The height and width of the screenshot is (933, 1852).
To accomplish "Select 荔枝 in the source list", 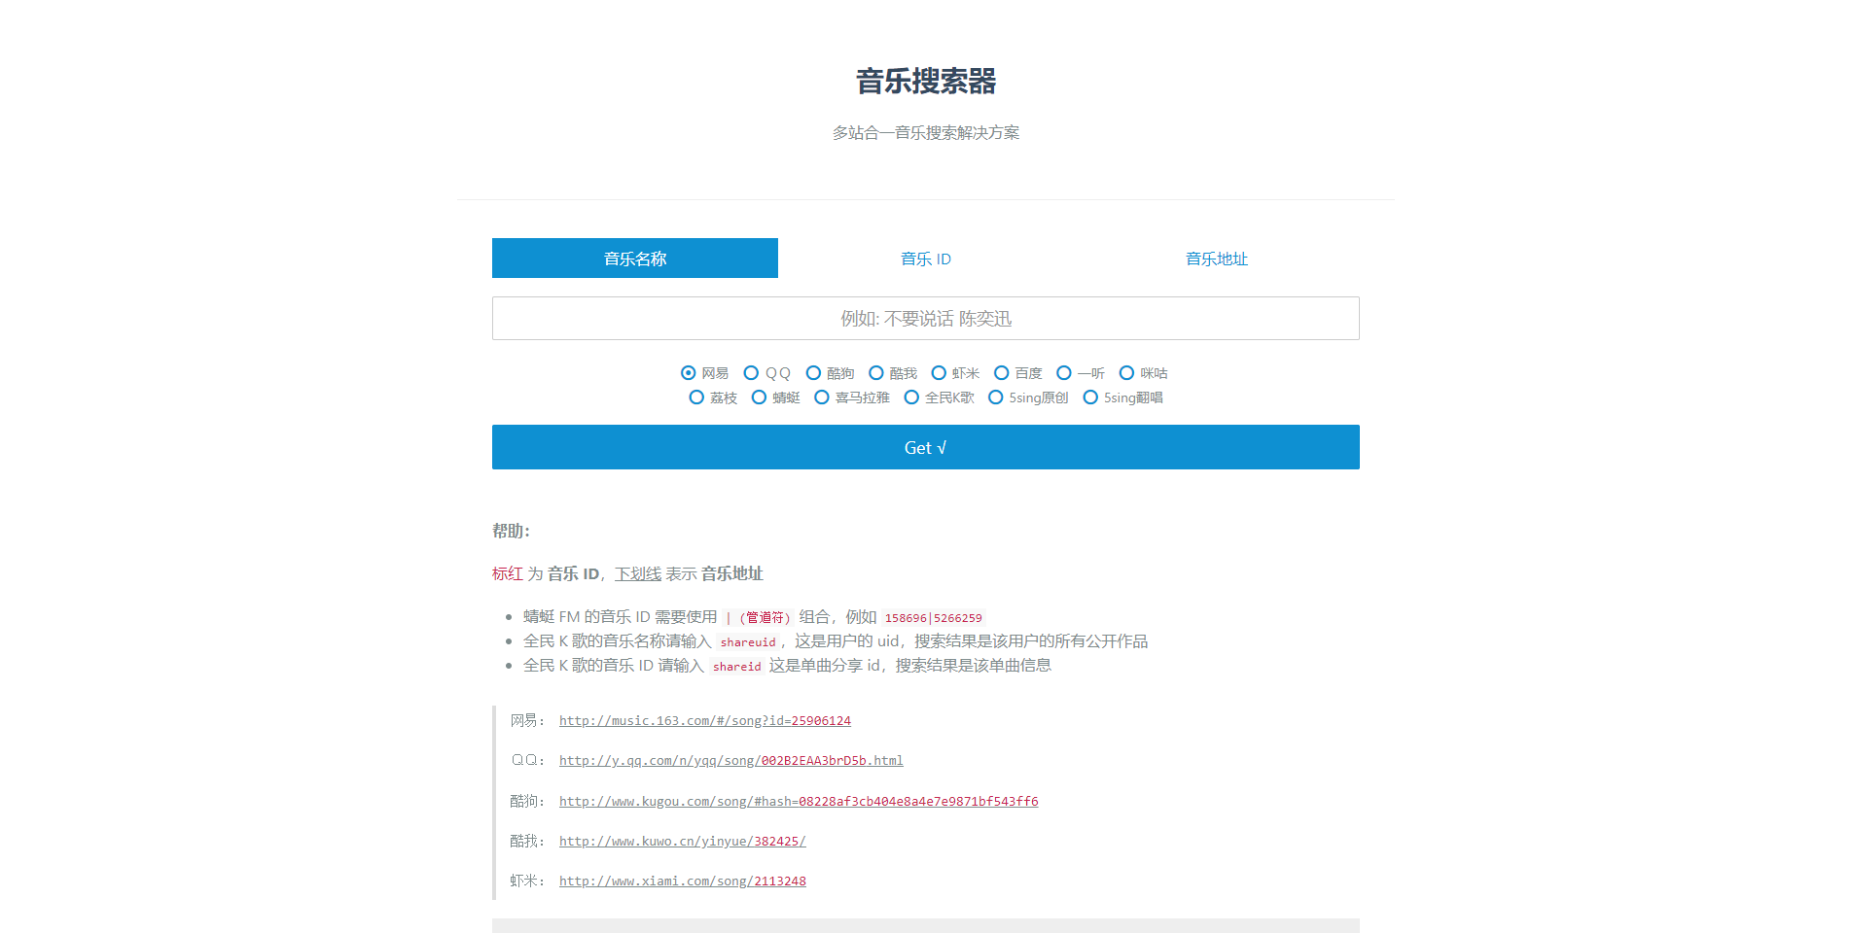I will (695, 397).
